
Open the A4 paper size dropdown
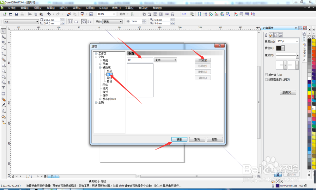tap(37, 21)
